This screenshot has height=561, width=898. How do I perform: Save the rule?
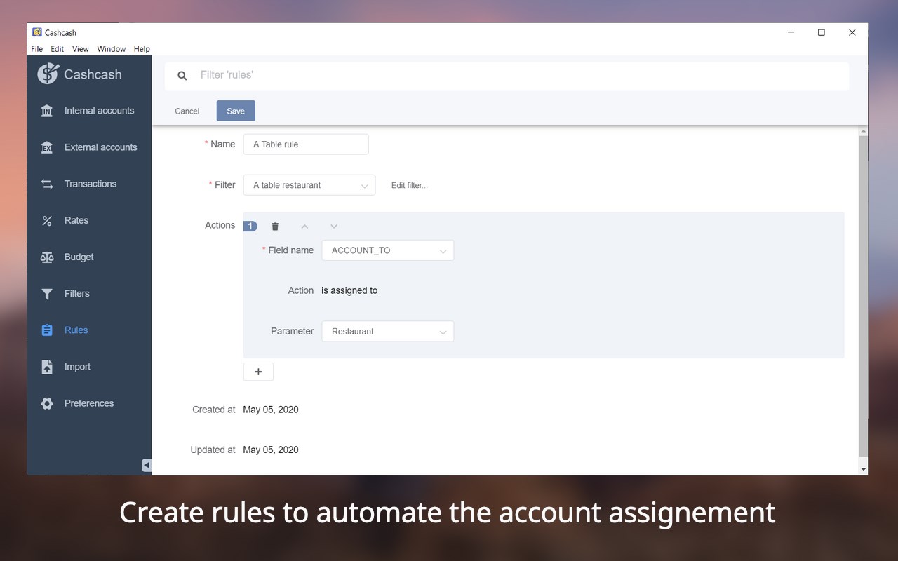click(236, 111)
